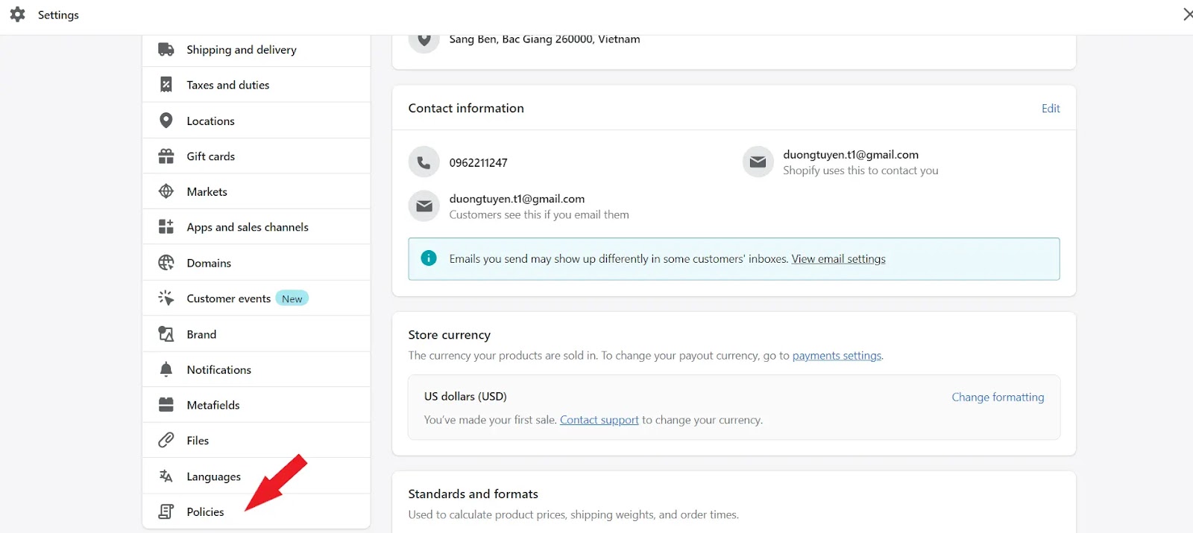Go to the Policies settings page
The height and width of the screenshot is (533, 1193).
click(x=205, y=512)
